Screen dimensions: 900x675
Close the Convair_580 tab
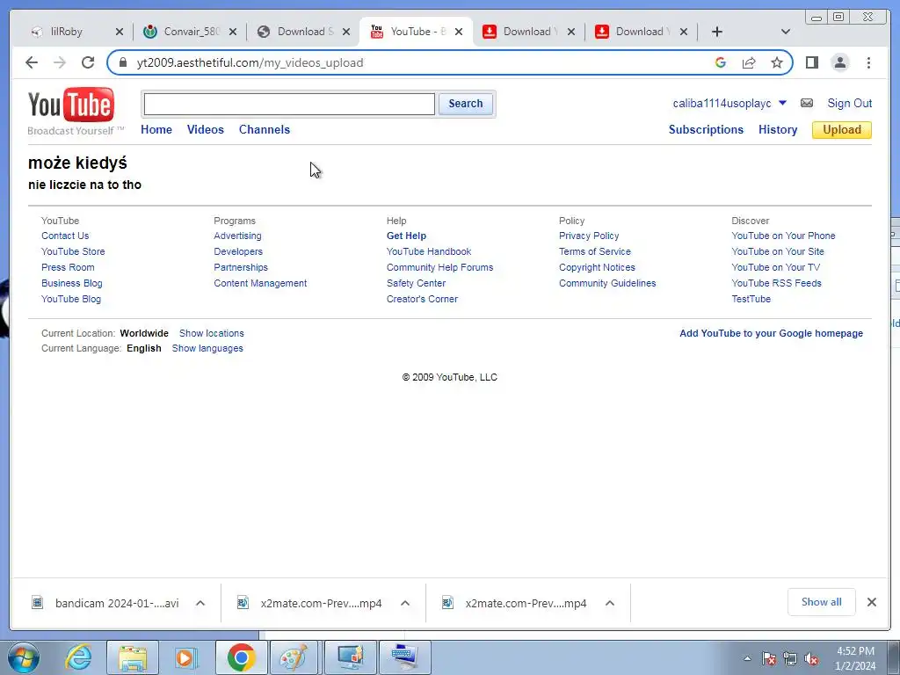pyautogui.click(x=232, y=32)
